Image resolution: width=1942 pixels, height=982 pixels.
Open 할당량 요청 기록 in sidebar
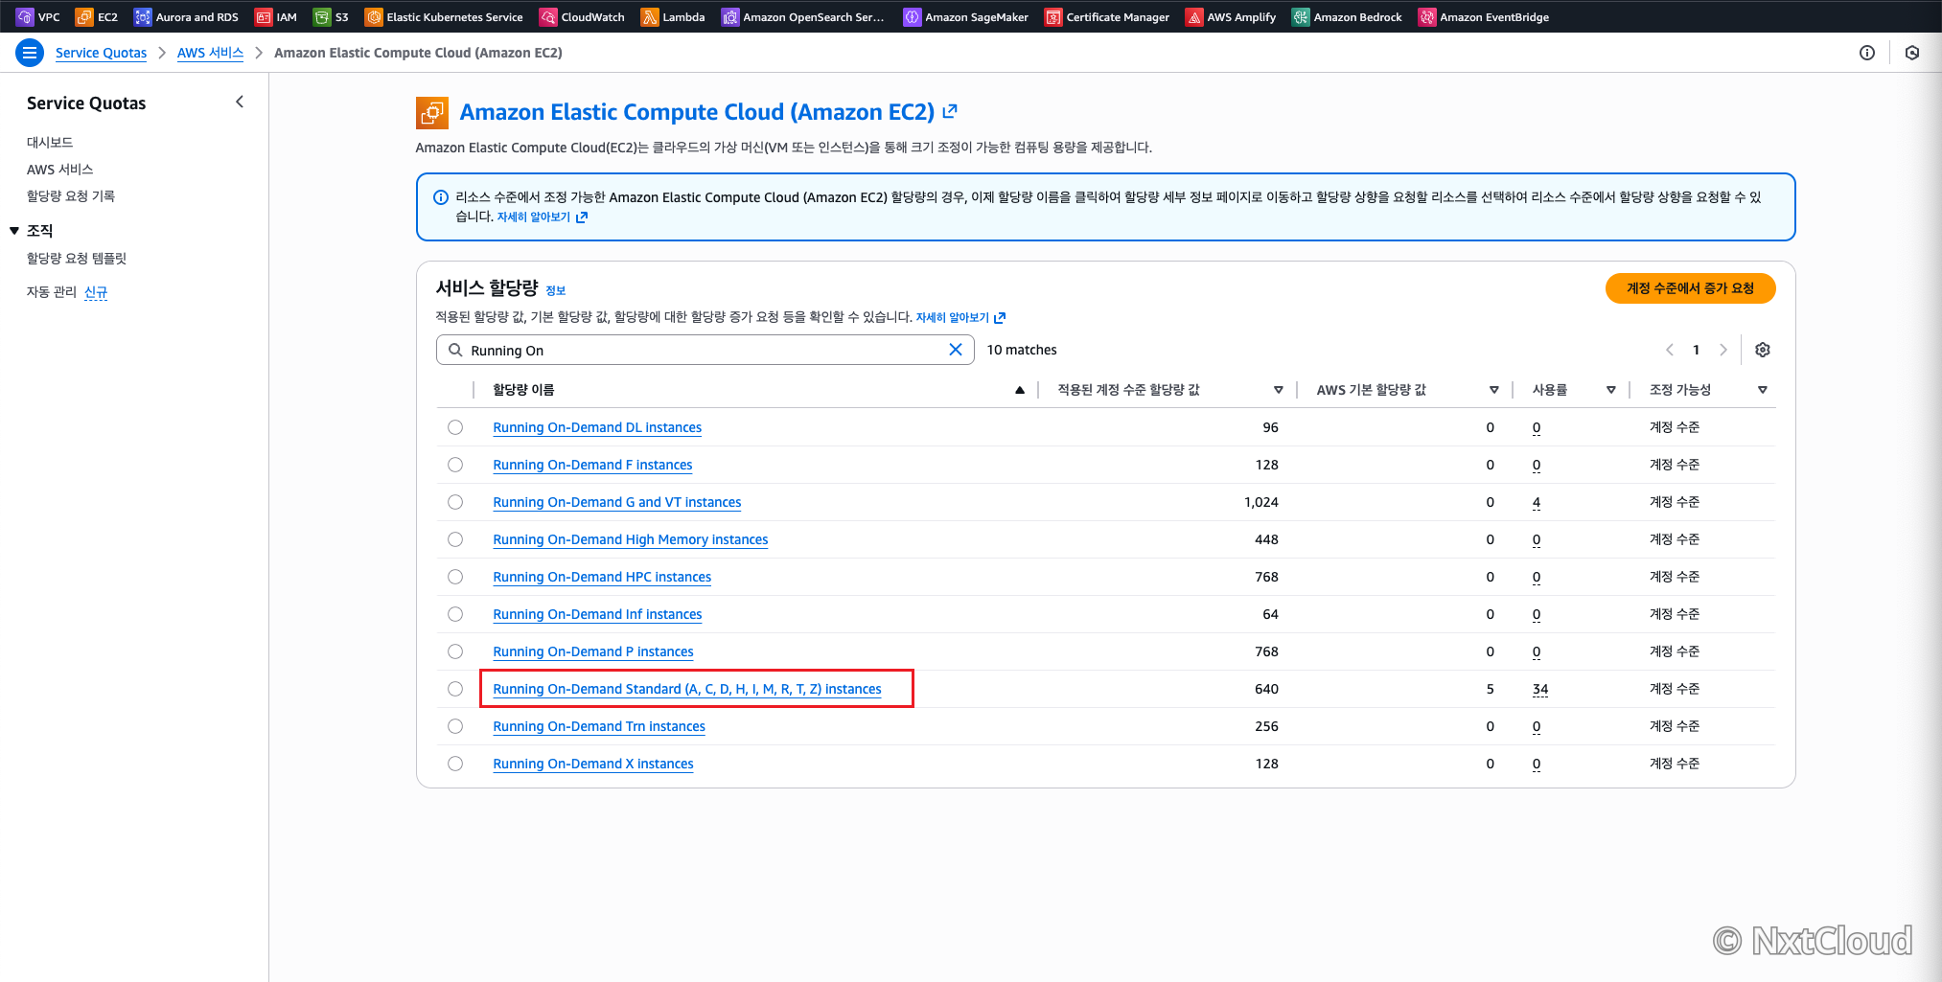coord(71,195)
